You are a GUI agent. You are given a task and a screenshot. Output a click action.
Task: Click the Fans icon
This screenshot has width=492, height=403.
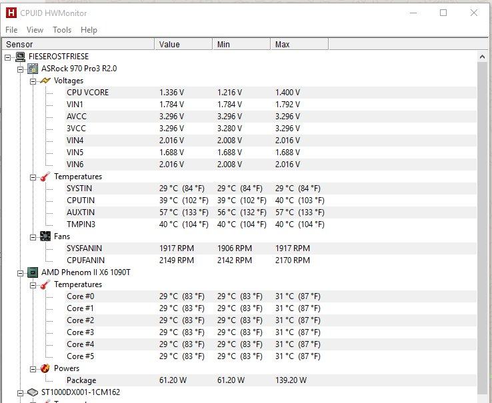pyautogui.click(x=45, y=236)
